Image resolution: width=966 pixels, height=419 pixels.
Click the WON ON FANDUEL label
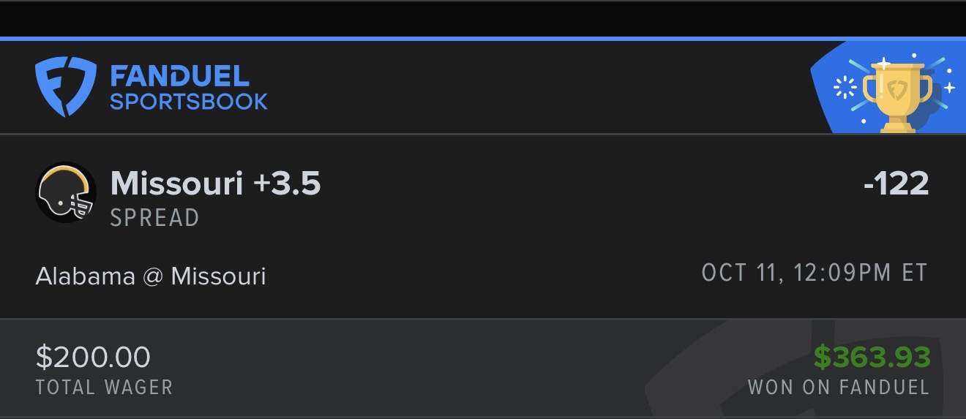point(838,387)
